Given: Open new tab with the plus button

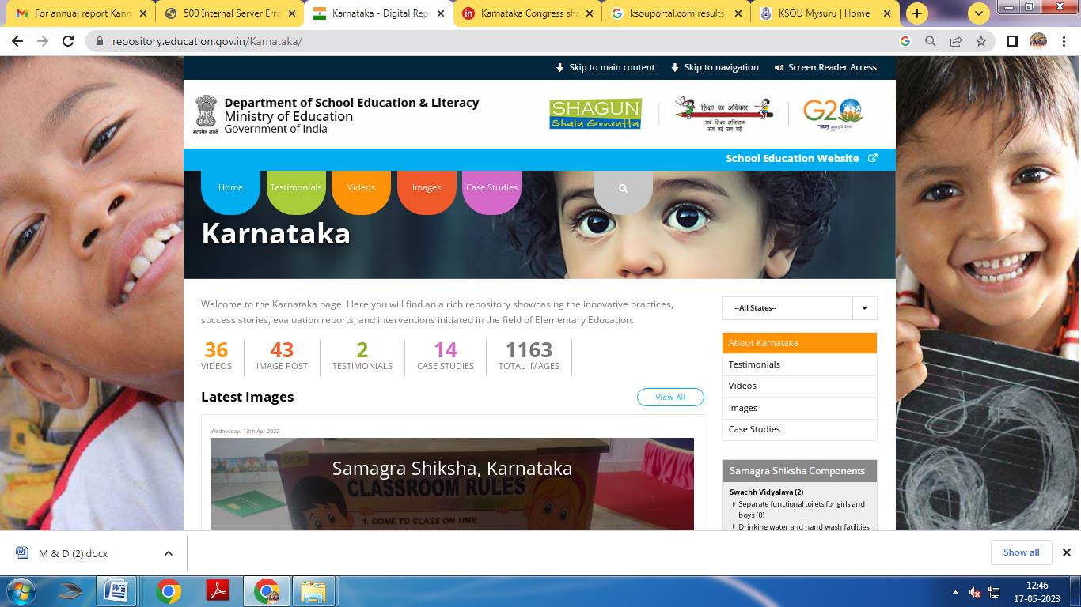Looking at the screenshot, I should click(x=916, y=13).
